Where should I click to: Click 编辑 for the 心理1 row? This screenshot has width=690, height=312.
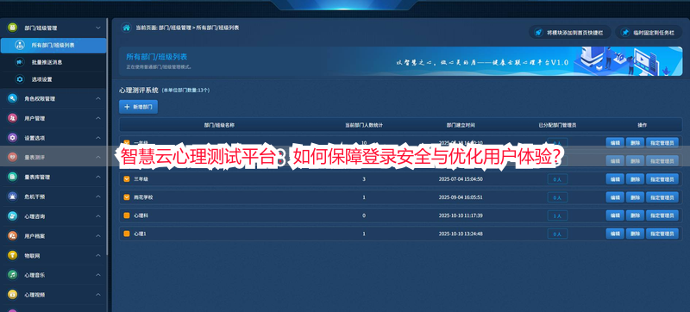point(615,234)
